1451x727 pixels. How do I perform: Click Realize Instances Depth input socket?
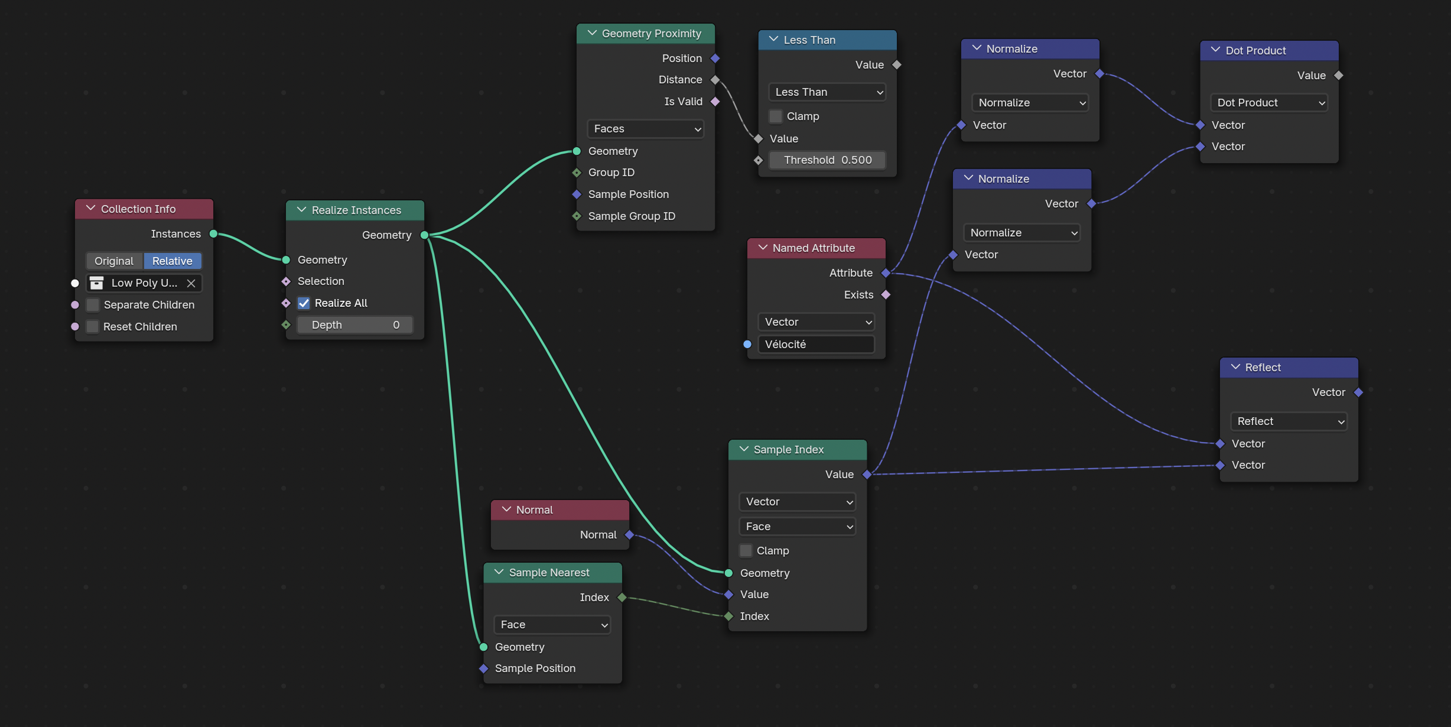coord(286,325)
